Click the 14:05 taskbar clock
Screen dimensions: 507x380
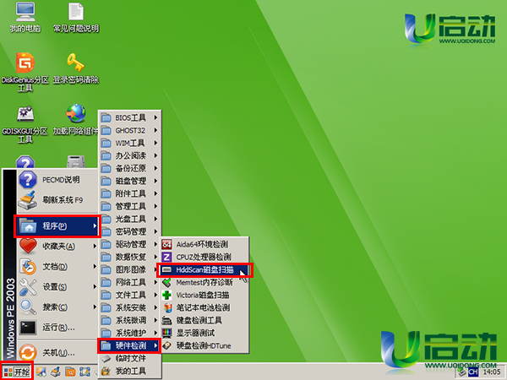[x=492, y=372]
